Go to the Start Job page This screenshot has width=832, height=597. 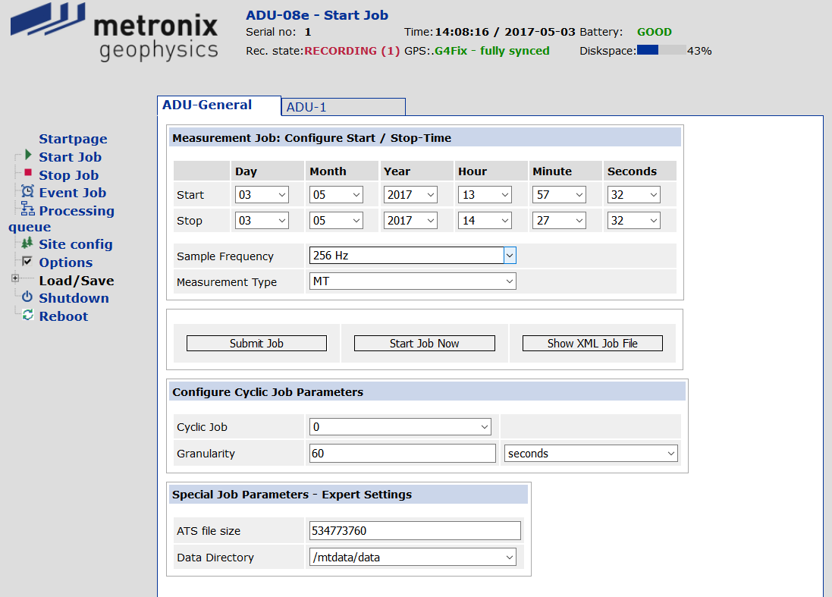click(x=70, y=157)
